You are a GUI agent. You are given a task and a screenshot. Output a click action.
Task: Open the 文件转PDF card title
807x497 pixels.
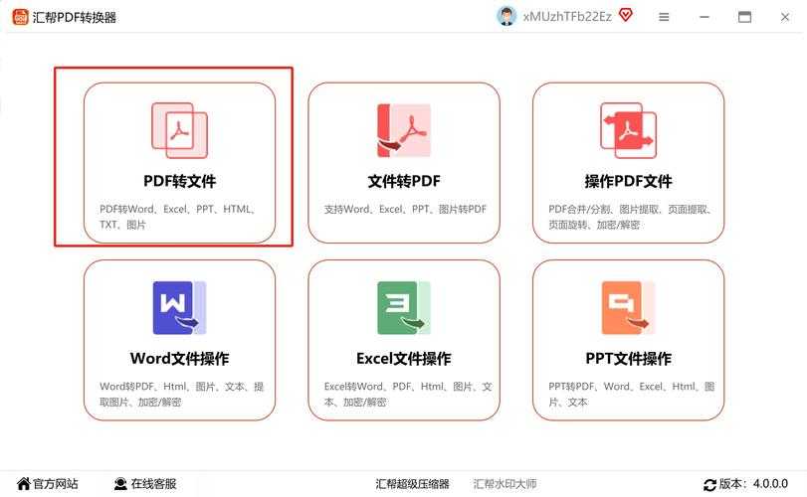(x=404, y=181)
